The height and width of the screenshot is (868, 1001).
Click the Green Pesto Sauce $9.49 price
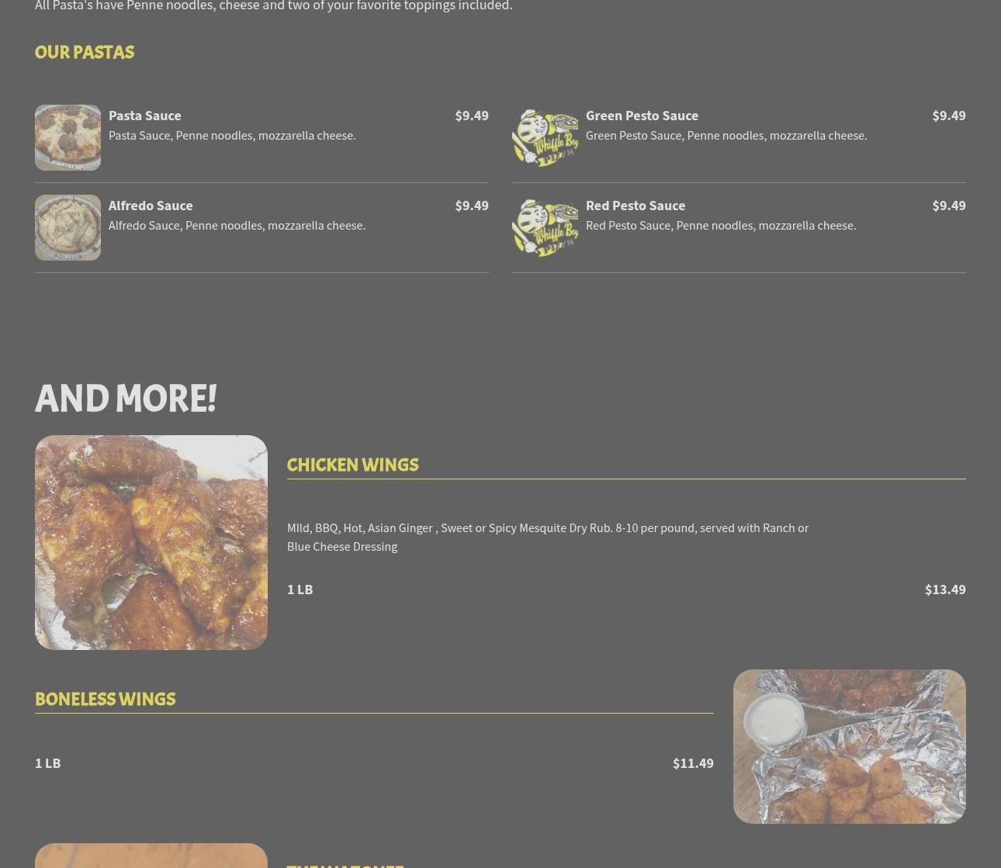pyautogui.click(x=949, y=116)
